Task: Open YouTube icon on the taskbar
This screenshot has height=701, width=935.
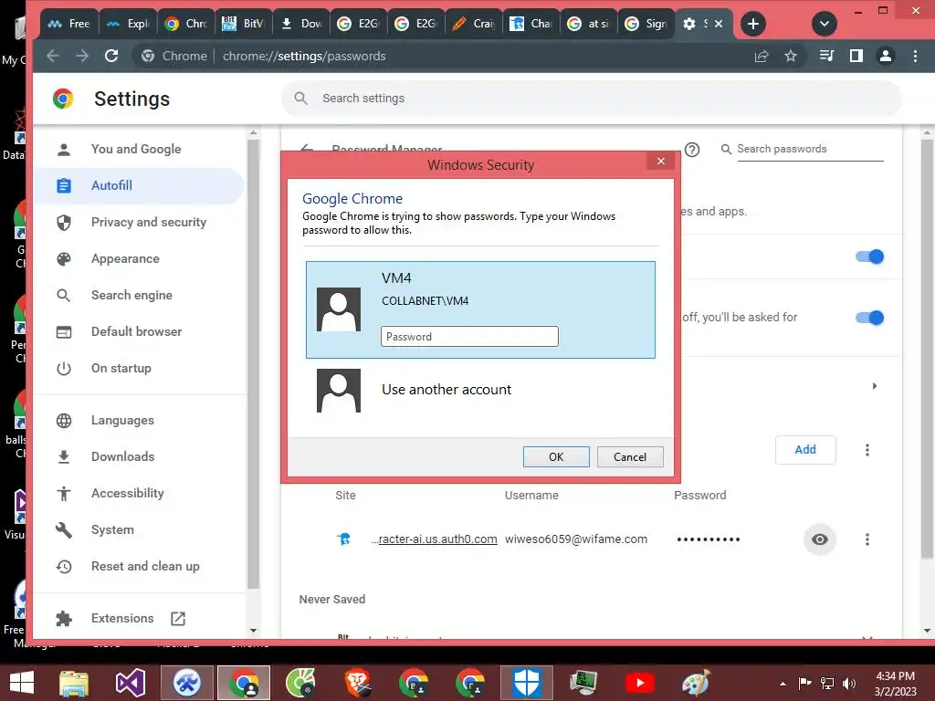Action: 640,683
